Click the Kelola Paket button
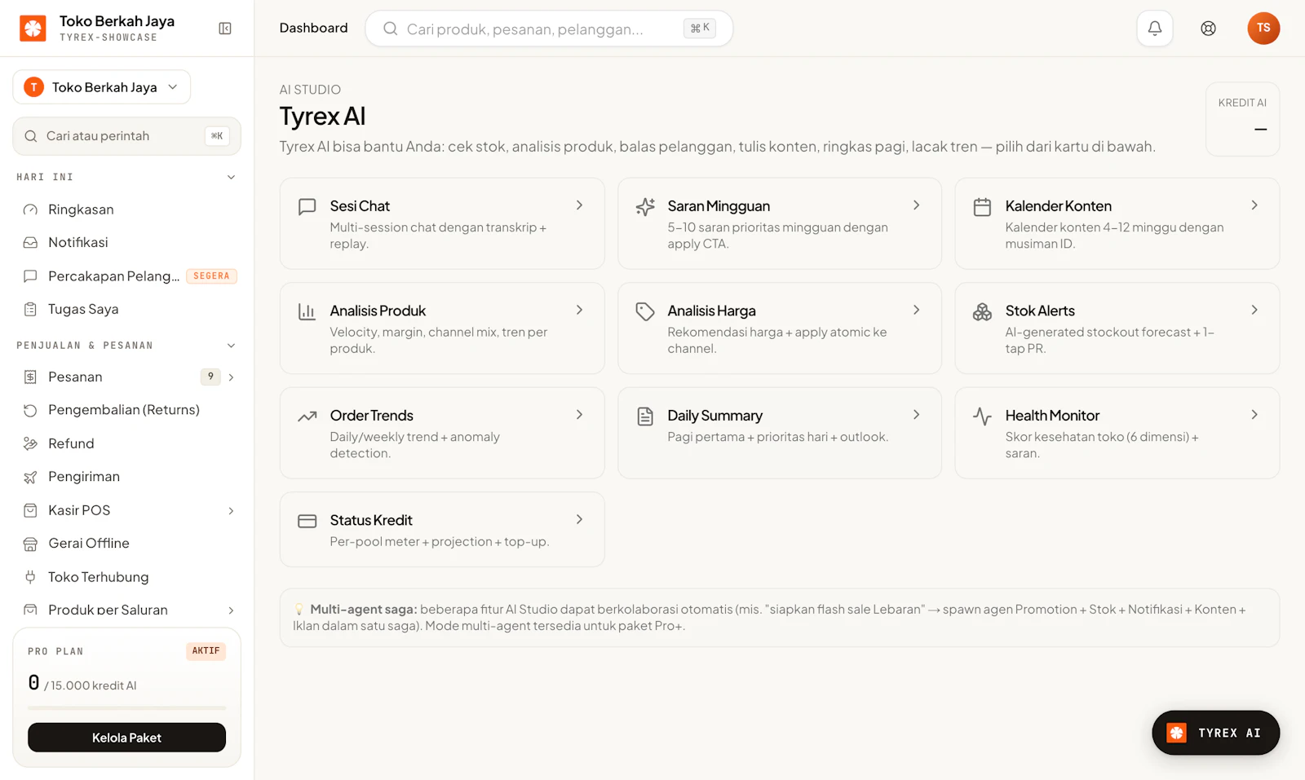Viewport: 1305px width, 780px height. click(126, 738)
